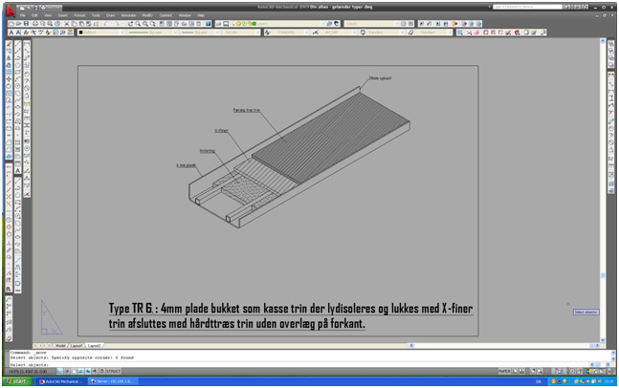Viewport: 619px width, 388px height.
Task: Open the AutoCAD application menu logo
Action: click(10, 11)
